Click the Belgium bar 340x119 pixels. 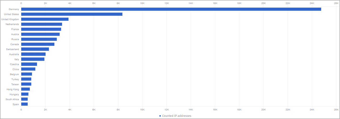click(26, 74)
